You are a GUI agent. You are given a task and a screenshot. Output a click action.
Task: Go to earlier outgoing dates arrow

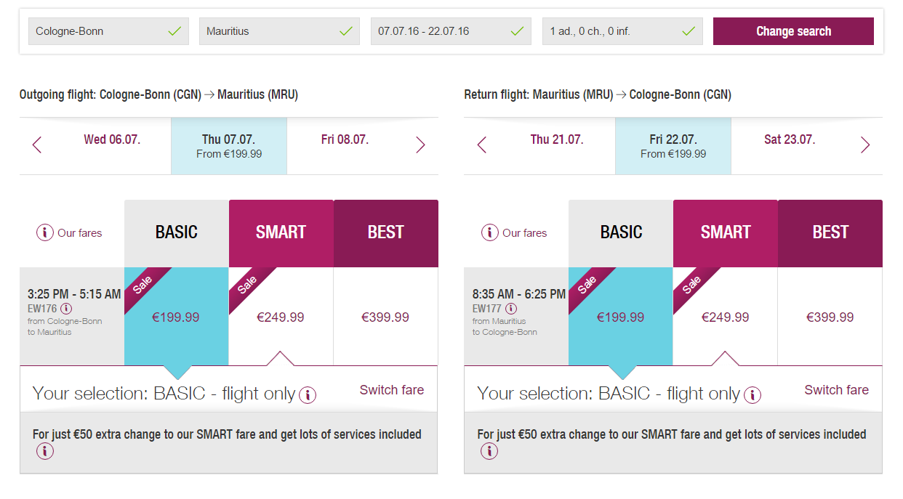pyautogui.click(x=37, y=145)
